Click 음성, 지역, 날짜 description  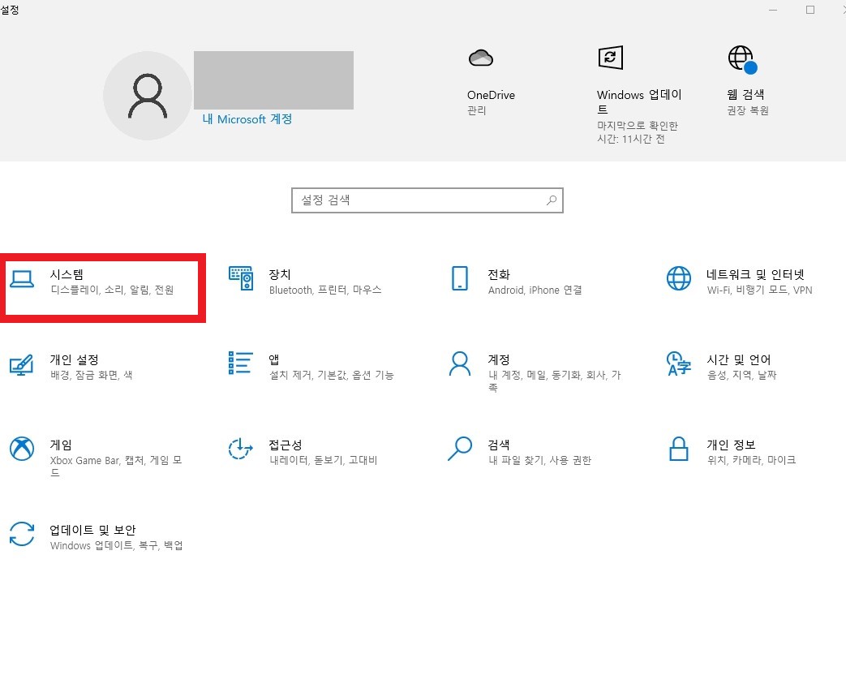coord(742,375)
